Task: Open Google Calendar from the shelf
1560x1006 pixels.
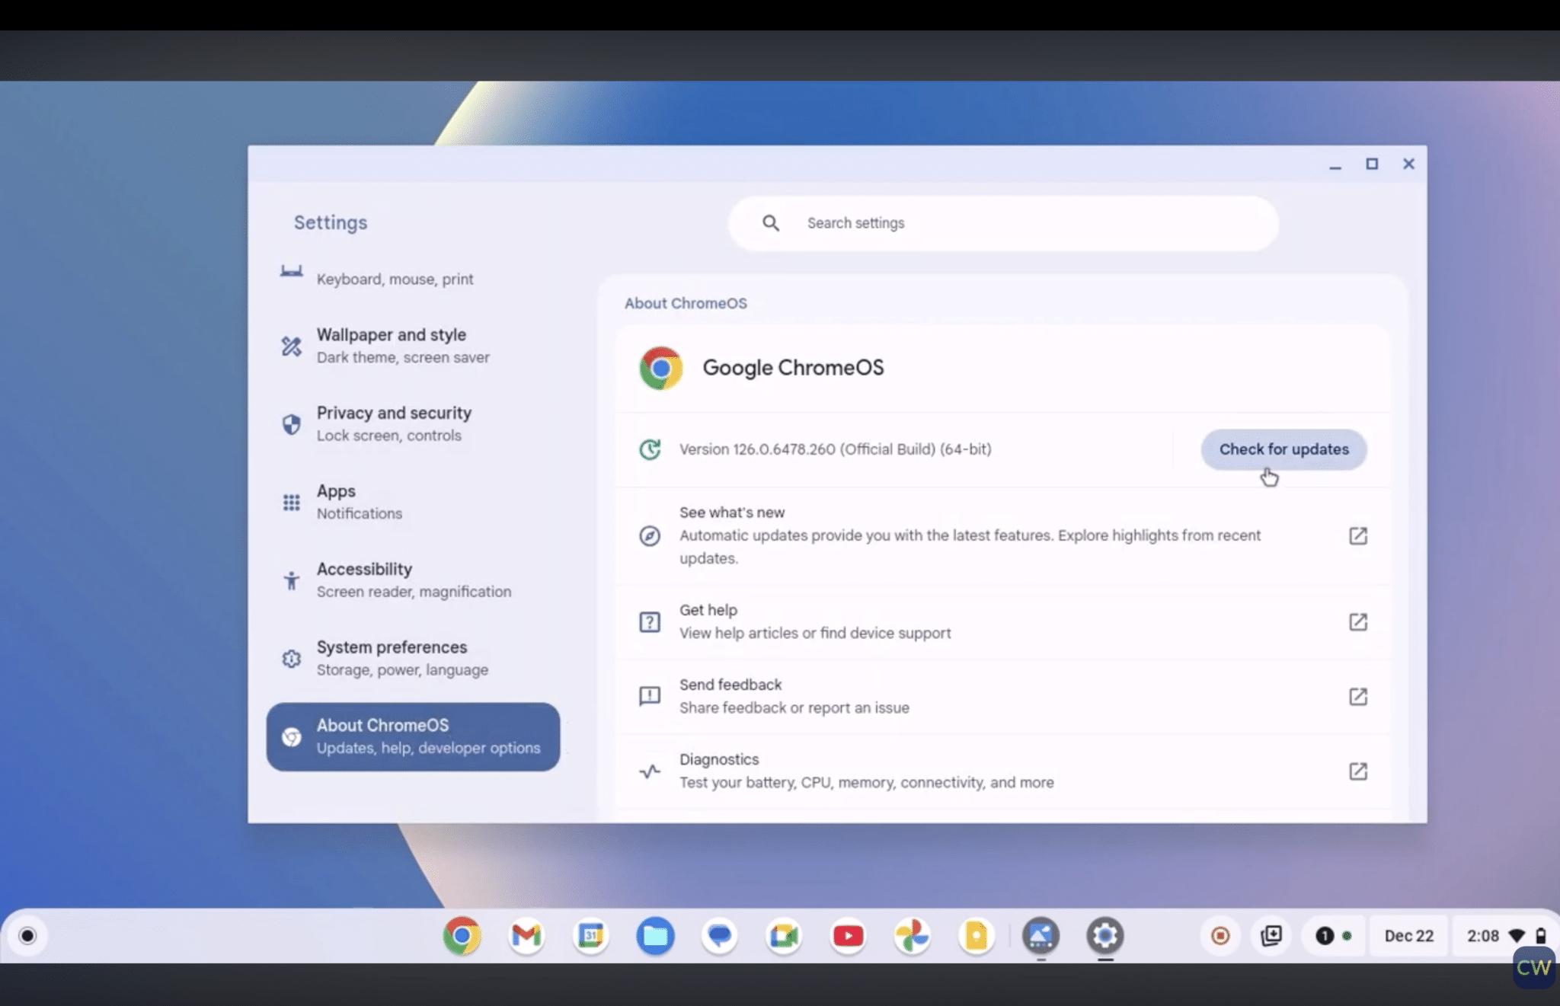Action: (x=590, y=935)
